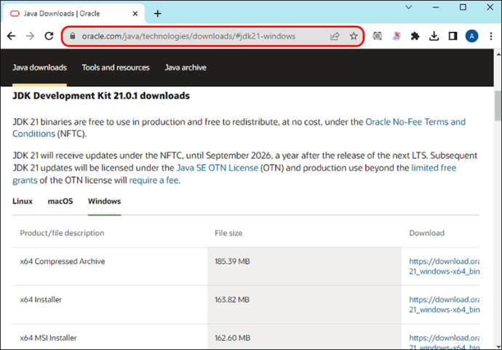The height and width of the screenshot is (350, 502).
Task: Reload the Oracle page
Action: point(49,36)
